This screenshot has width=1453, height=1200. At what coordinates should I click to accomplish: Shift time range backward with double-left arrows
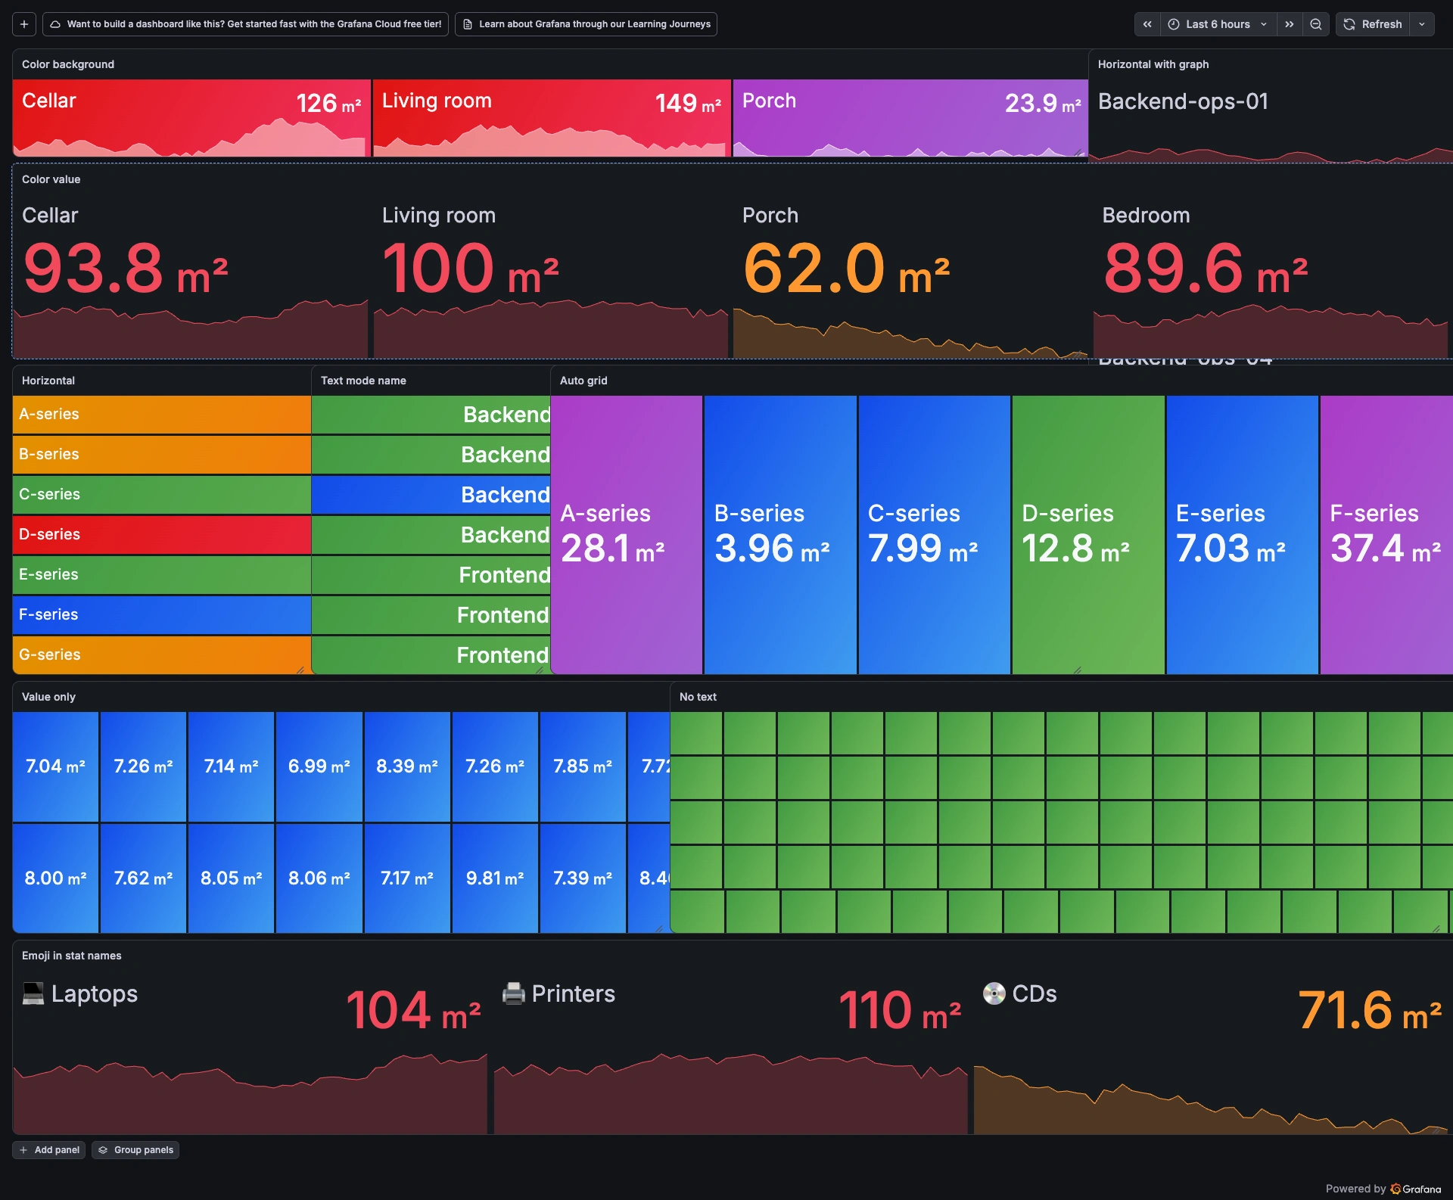1147,24
